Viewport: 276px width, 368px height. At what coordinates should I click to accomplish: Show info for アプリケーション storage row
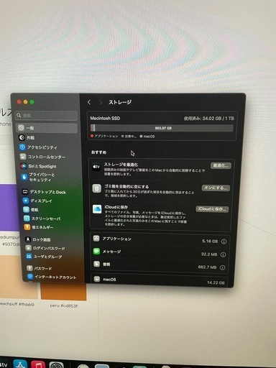(x=224, y=241)
